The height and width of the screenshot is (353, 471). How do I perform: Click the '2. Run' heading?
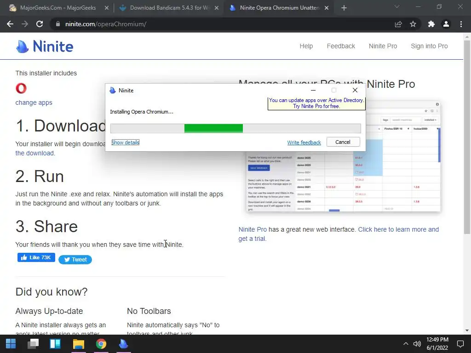pyautogui.click(x=40, y=176)
